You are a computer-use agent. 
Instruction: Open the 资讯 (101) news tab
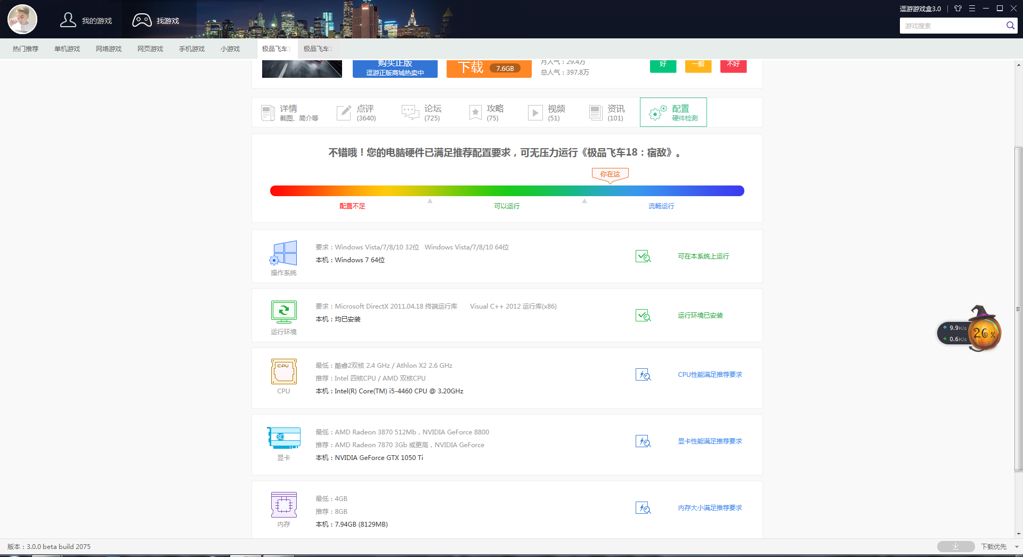tap(607, 112)
